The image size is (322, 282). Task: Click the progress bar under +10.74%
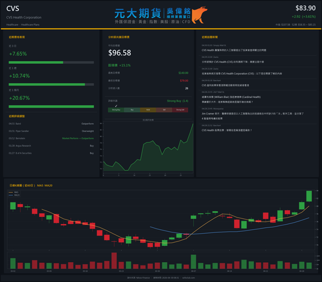pos(52,84)
